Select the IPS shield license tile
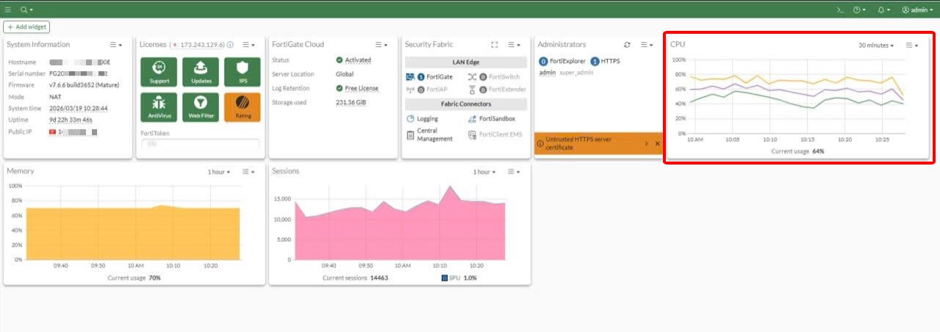The image size is (940, 332). coord(243,73)
